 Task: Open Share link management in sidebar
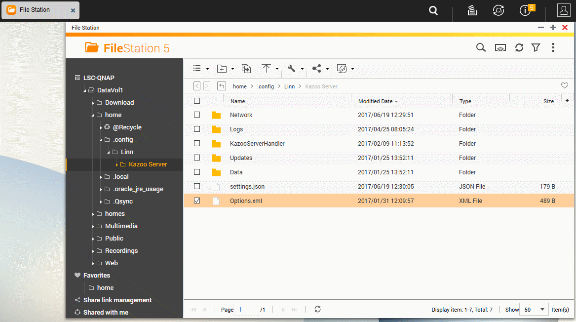tap(117, 300)
